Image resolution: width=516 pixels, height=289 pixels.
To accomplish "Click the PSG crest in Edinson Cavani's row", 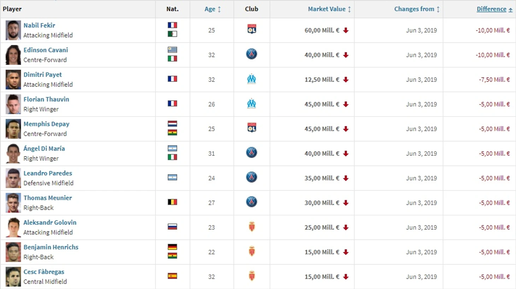I will (252, 54).
